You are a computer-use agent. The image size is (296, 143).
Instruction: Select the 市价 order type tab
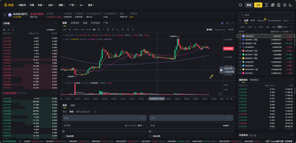[71, 112]
